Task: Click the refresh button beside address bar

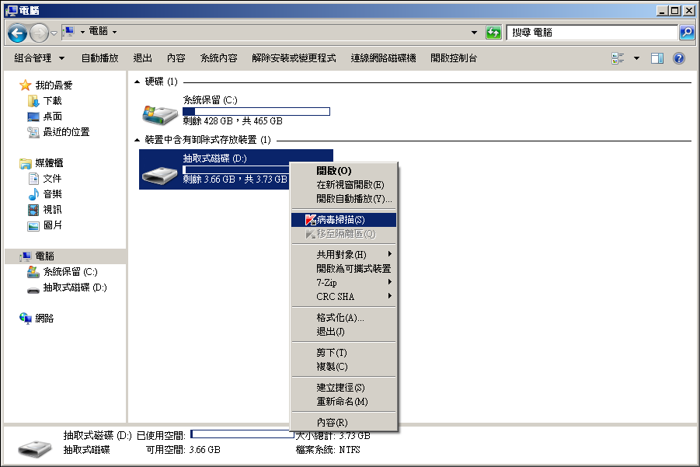Action: pyautogui.click(x=493, y=33)
